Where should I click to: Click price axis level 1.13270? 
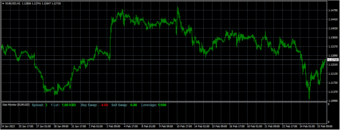point(333,47)
